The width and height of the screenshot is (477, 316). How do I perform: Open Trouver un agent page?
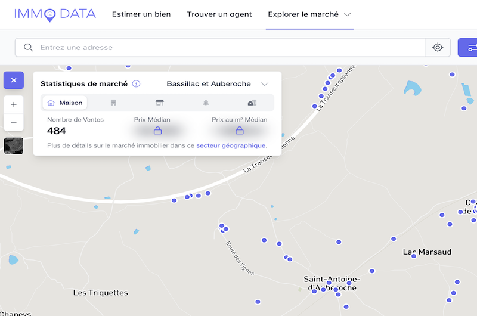(x=219, y=14)
